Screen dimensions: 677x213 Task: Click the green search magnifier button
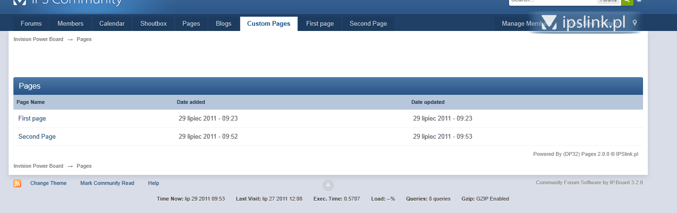[x=627, y=1]
